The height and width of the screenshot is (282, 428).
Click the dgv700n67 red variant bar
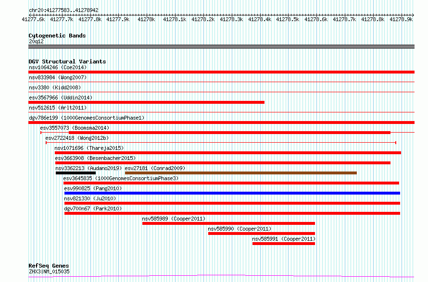(x=232, y=213)
